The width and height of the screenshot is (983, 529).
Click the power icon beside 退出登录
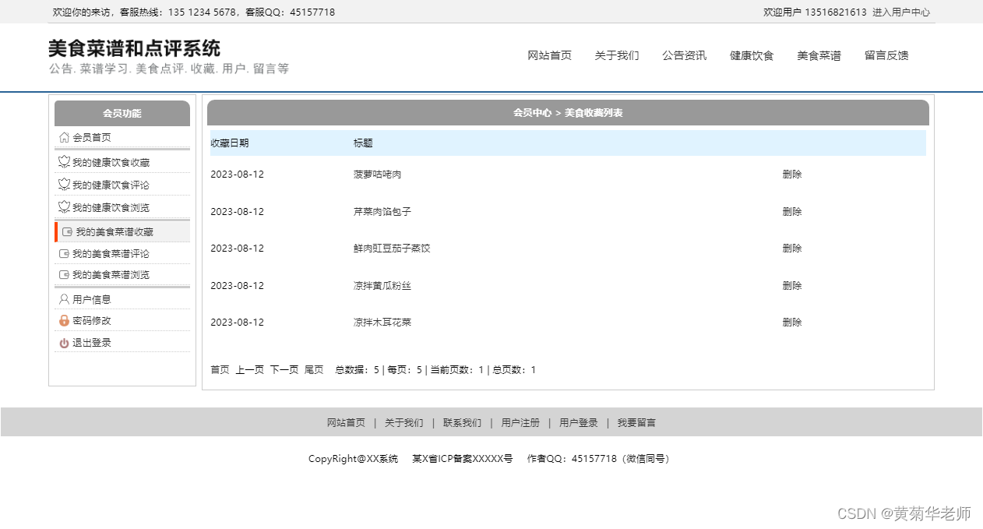64,342
